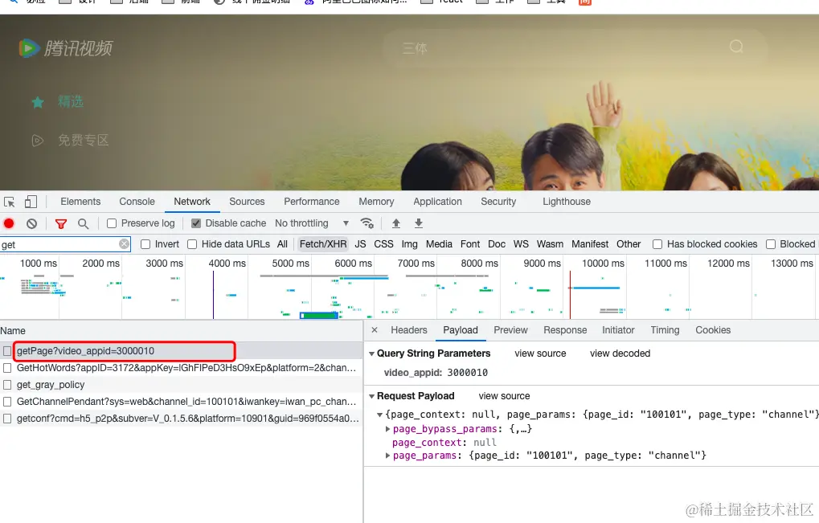Tick the checkbox of get_gray_policy row
The width and height of the screenshot is (819, 523).
pyautogui.click(x=7, y=385)
